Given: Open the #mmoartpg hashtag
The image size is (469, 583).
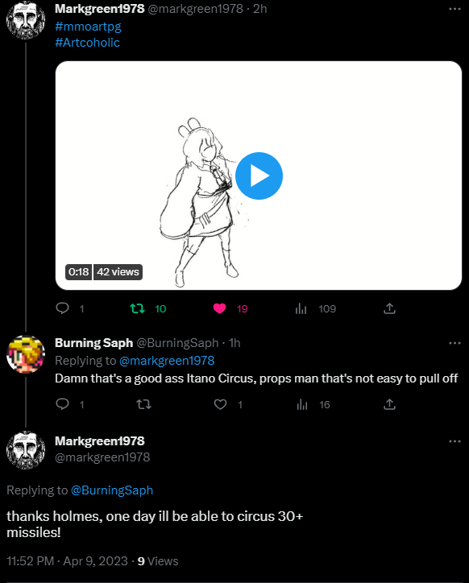Looking at the screenshot, I should click(x=88, y=27).
